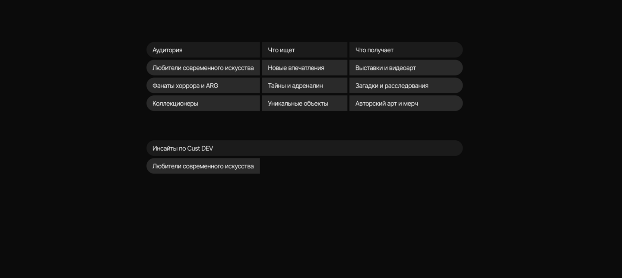Select the "Тайны и адреналин" cell
The height and width of the screenshot is (278, 622).
pyautogui.click(x=305, y=85)
